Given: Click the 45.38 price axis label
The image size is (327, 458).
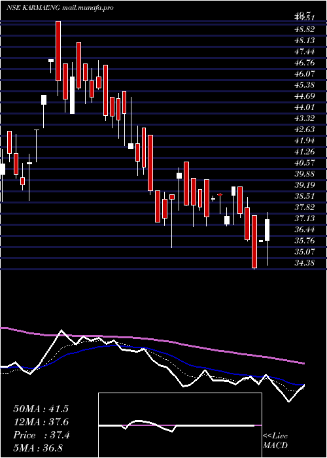Looking at the screenshot, I should click(305, 85).
